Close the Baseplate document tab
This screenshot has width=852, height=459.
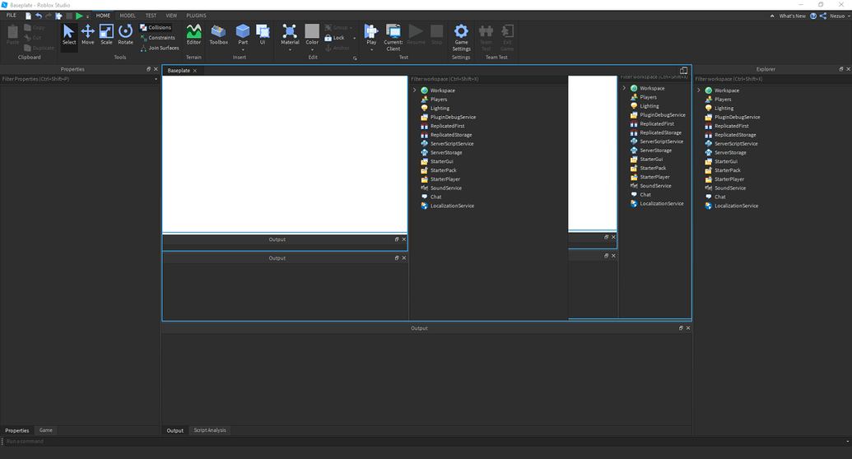[195, 71]
